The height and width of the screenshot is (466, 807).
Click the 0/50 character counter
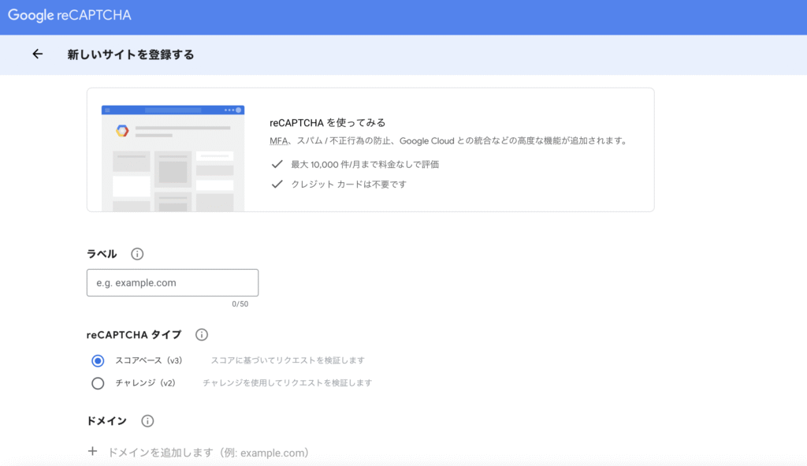[240, 304]
